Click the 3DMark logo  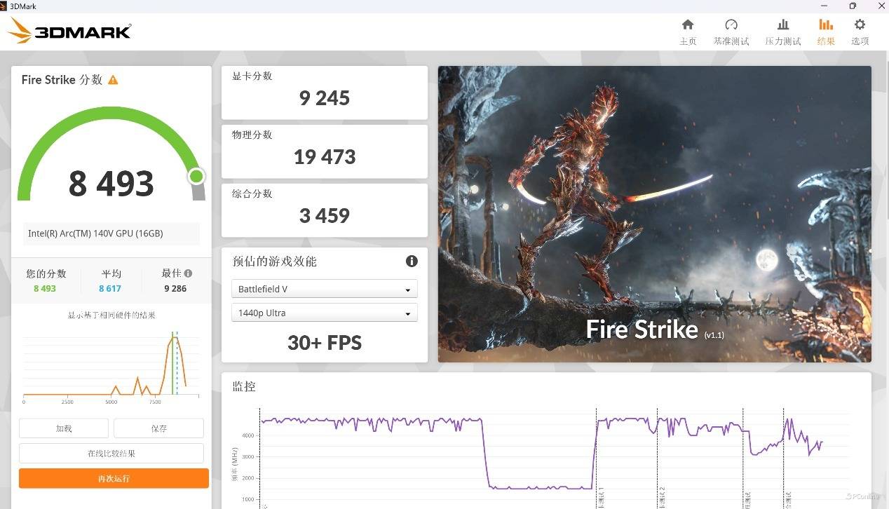pyautogui.click(x=70, y=31)
